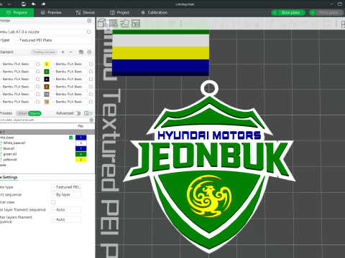Click the Slice plate button
The image size is (345, 258).
[x=291, y=13]
